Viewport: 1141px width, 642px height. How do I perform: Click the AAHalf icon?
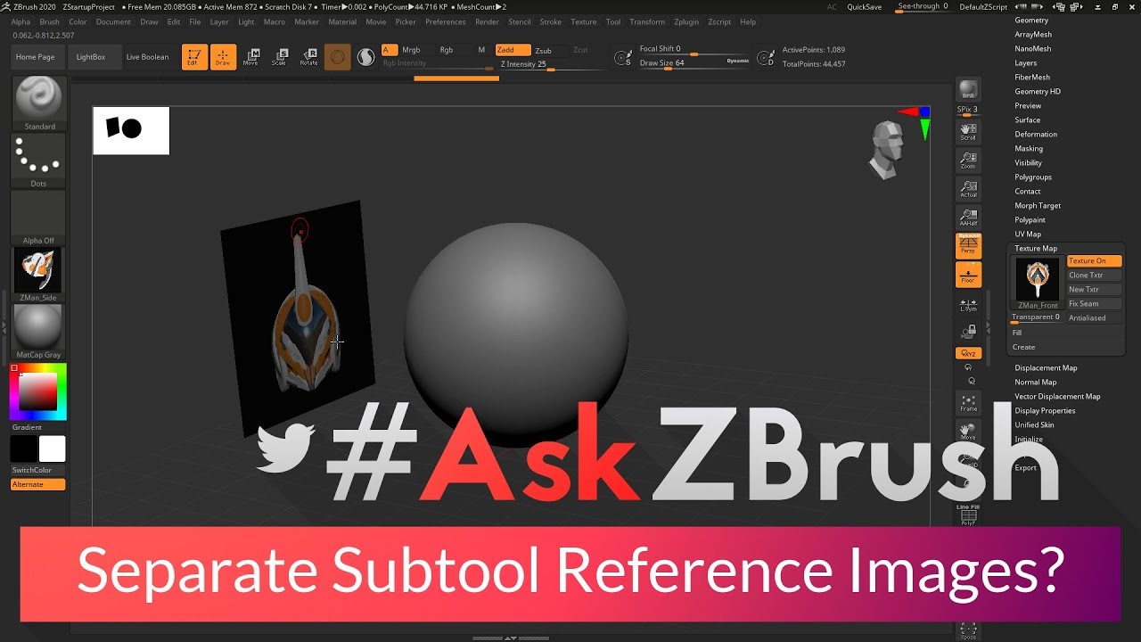[x=968, y=218]
